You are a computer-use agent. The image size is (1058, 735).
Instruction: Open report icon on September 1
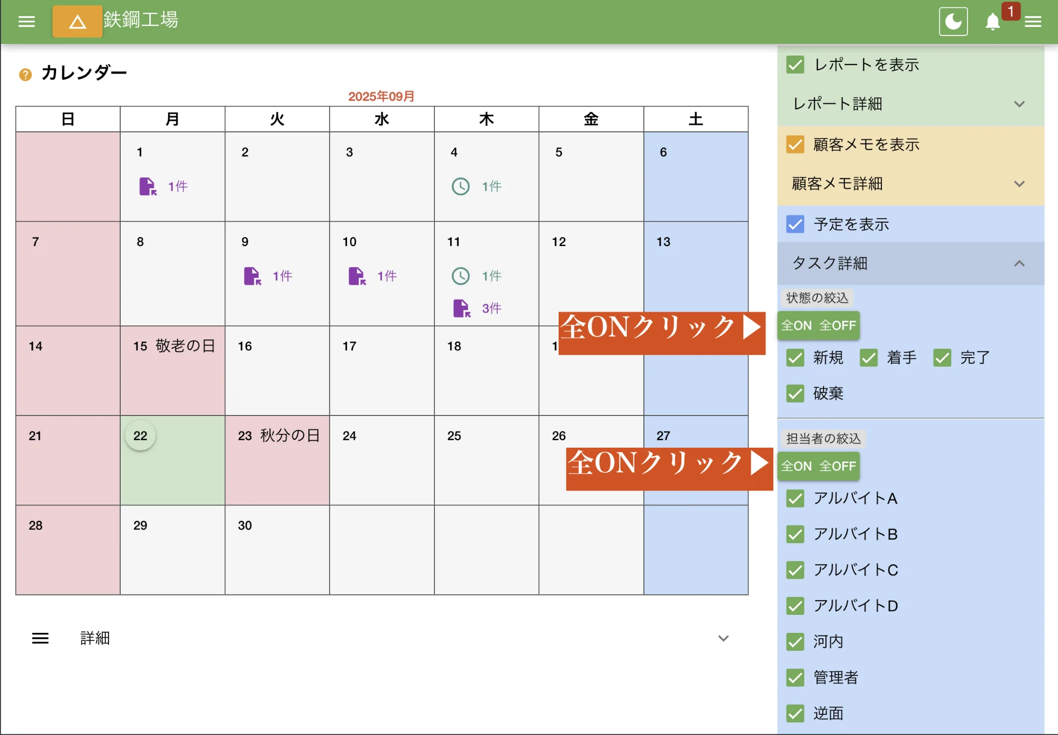click(x=148, y=186)
